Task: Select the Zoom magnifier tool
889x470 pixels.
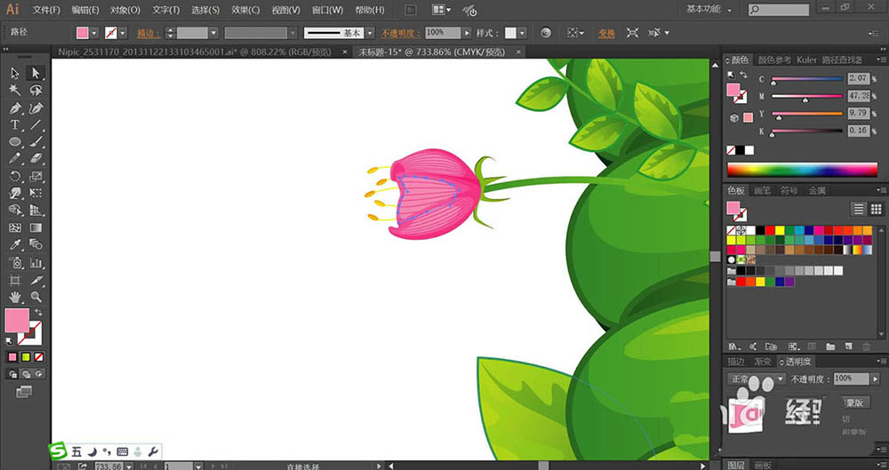Action: (x=36, y=297)
